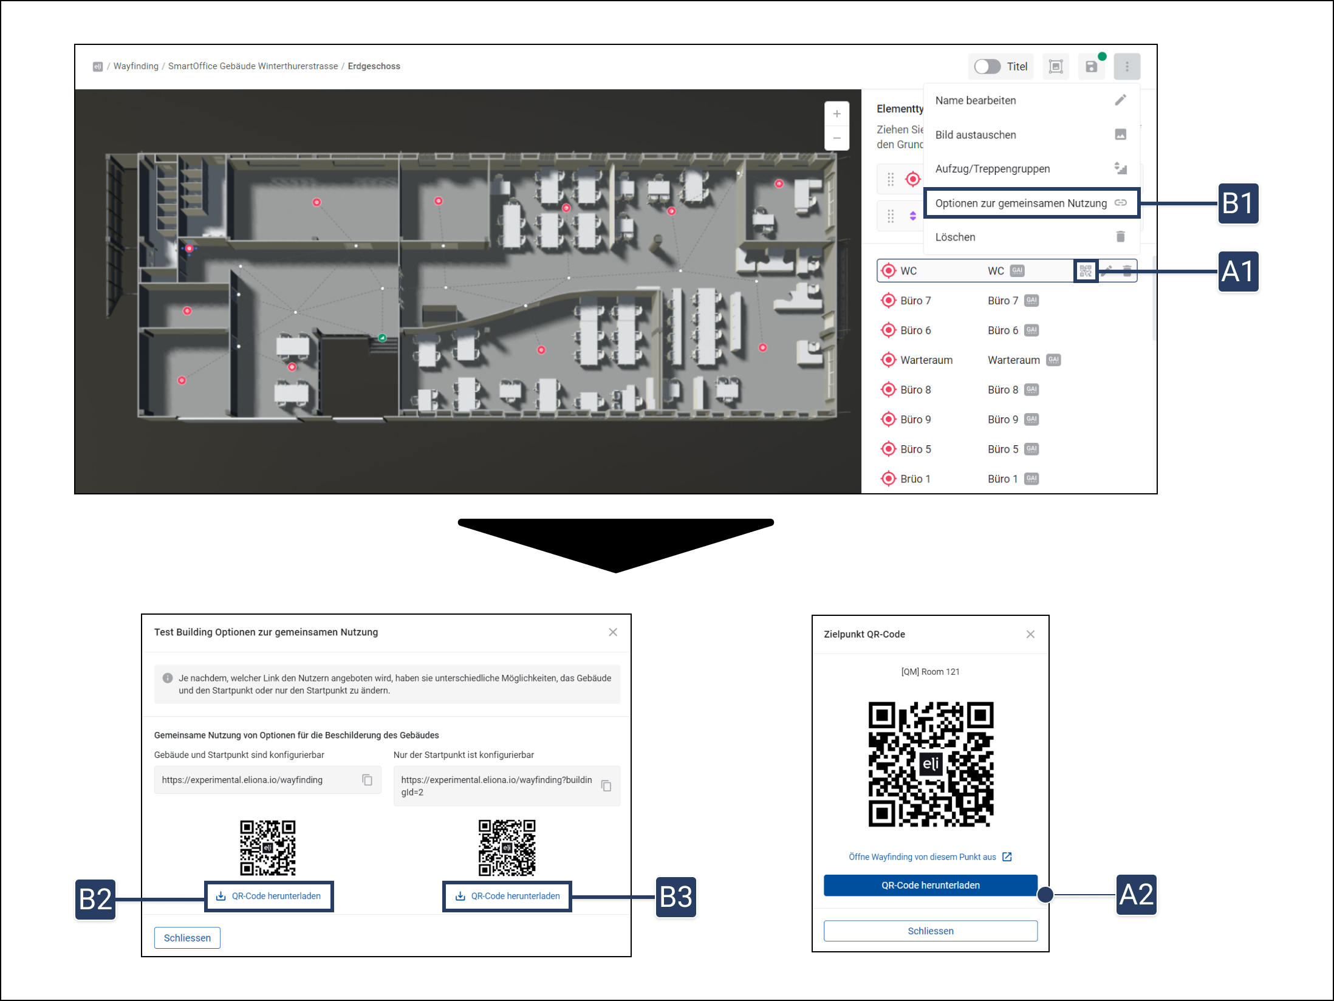Viewport: 1334px width, 1001px height.
Task: Close the Zielpunkt QR-Code dialog
Action: (1030, 634)
